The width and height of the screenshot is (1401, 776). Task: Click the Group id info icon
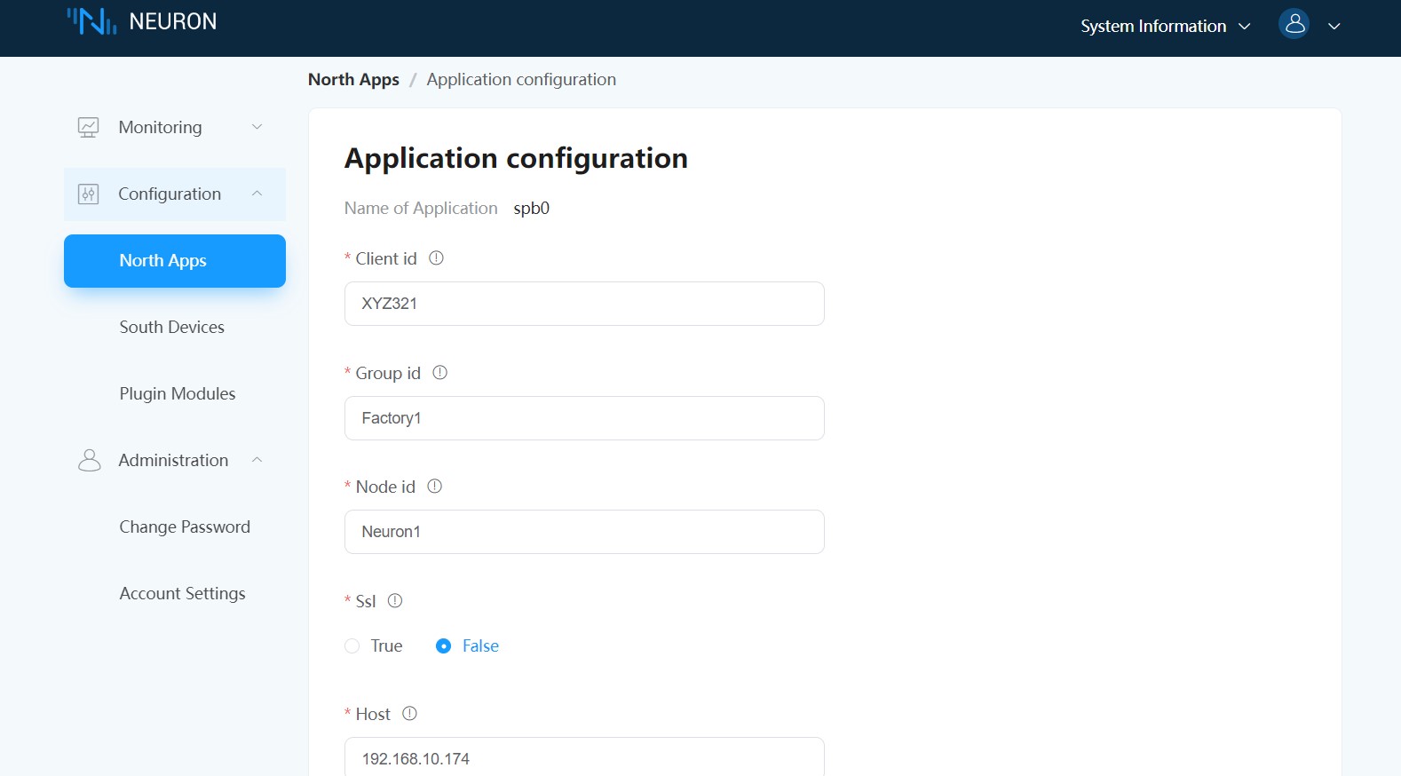click(439, 373)
